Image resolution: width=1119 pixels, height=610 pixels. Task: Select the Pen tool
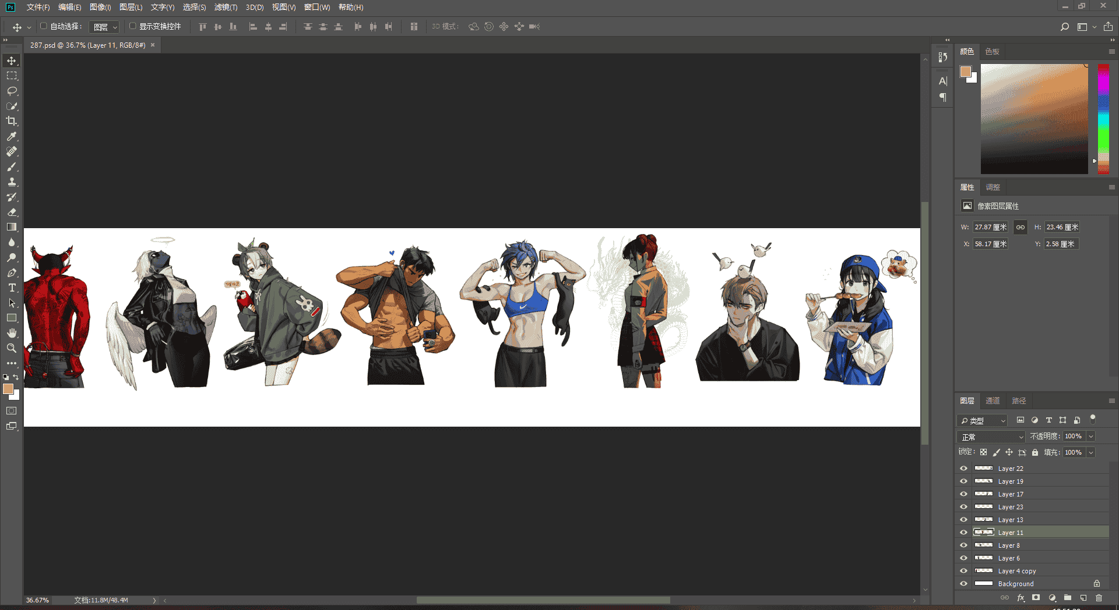point(12,272)
